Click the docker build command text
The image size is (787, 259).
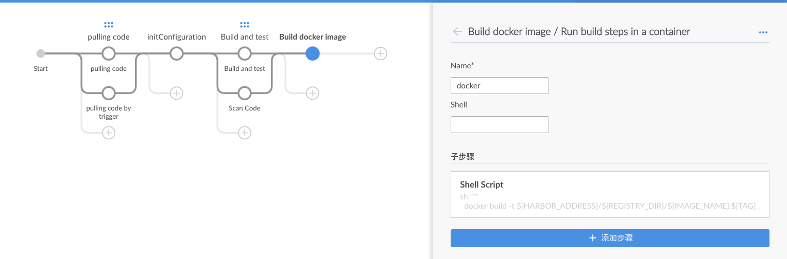612,206
